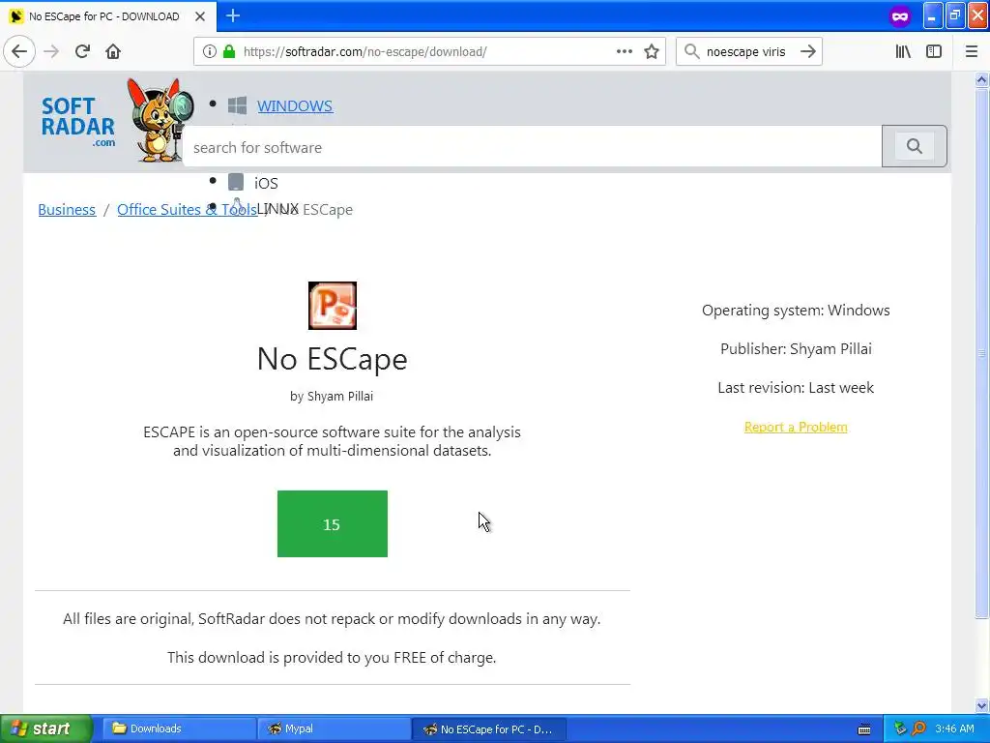Toggle the sidebar view icon

[934, 51]
